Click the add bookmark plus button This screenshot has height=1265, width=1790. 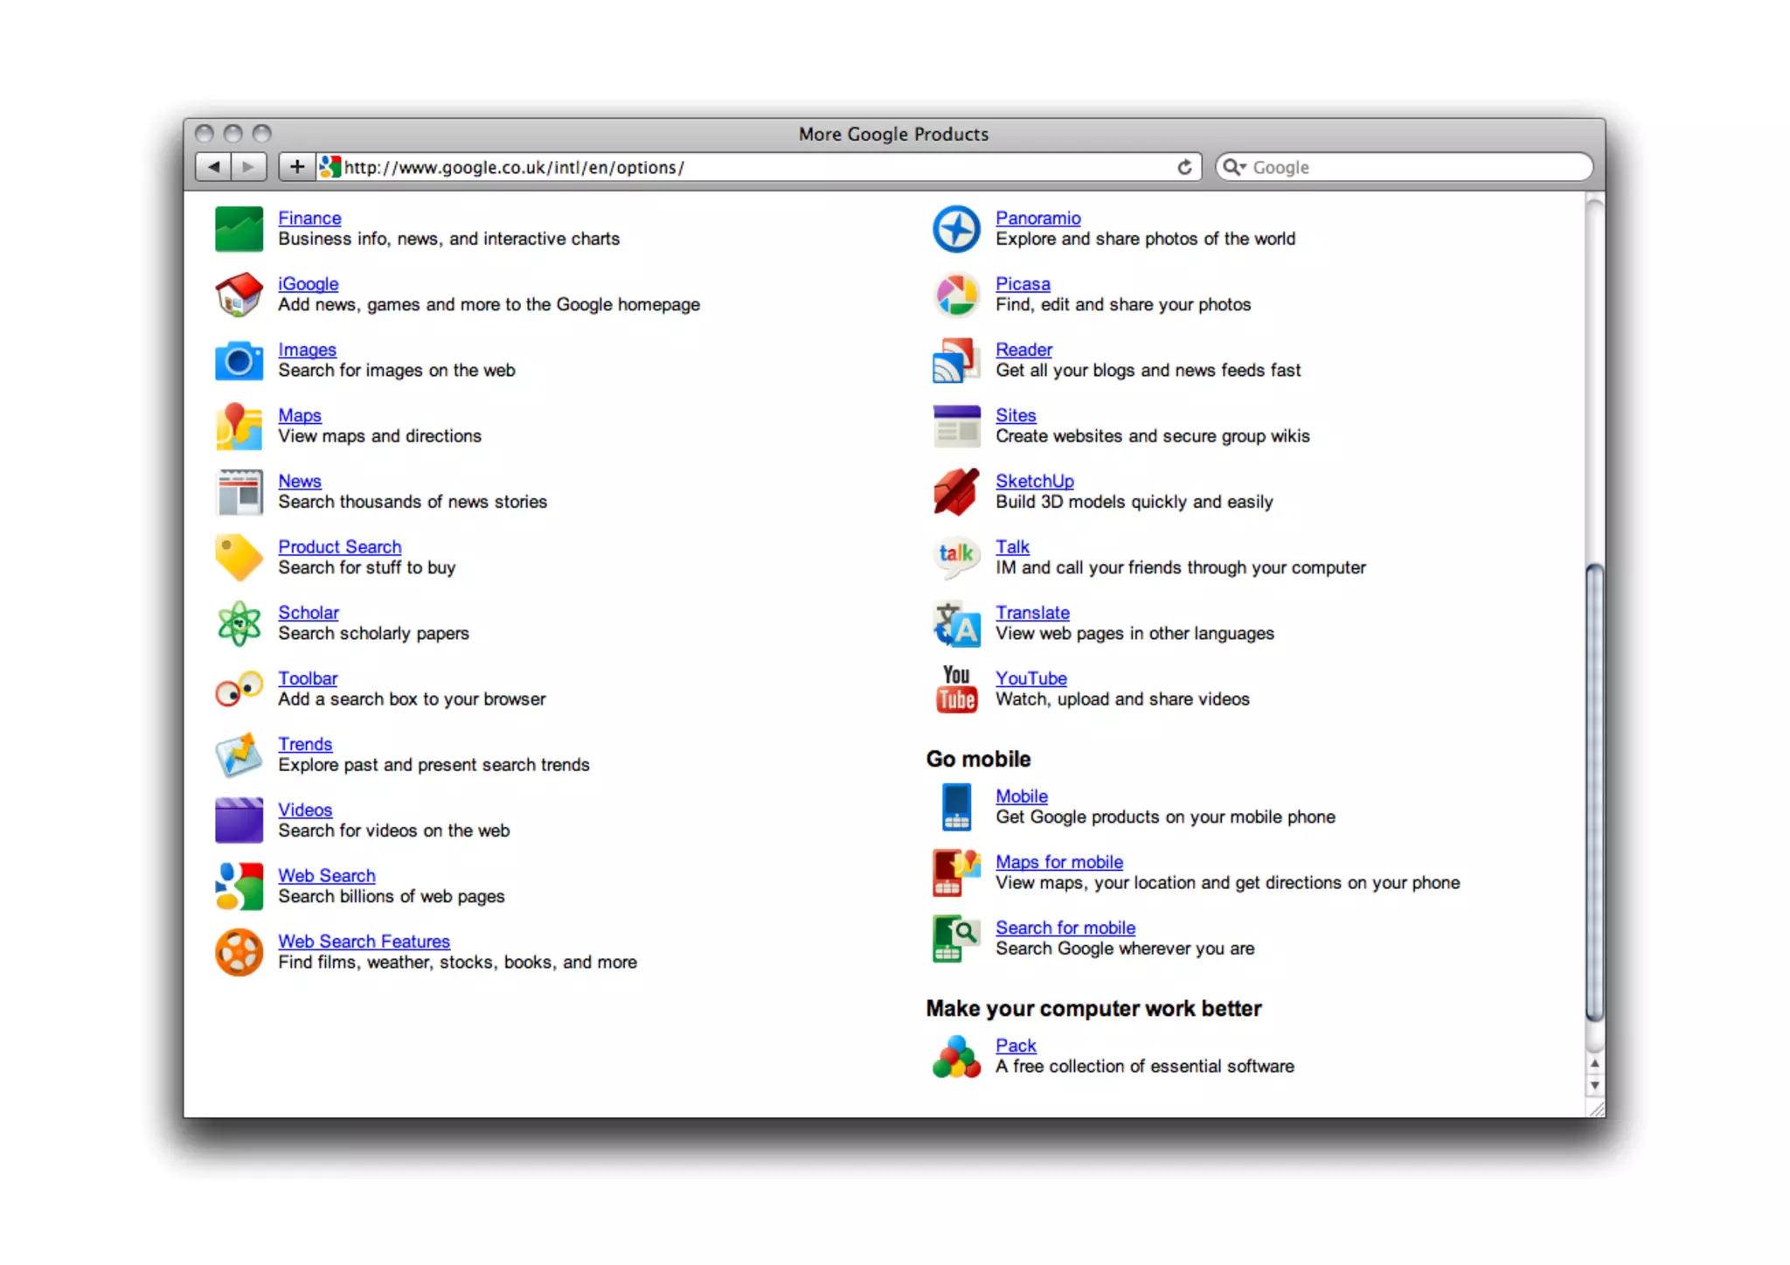click(297, 167)
